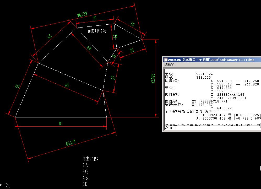Click the 边界框 label in text window
Image resolution: width=261 pixels, height=189 pixels.
172,81
